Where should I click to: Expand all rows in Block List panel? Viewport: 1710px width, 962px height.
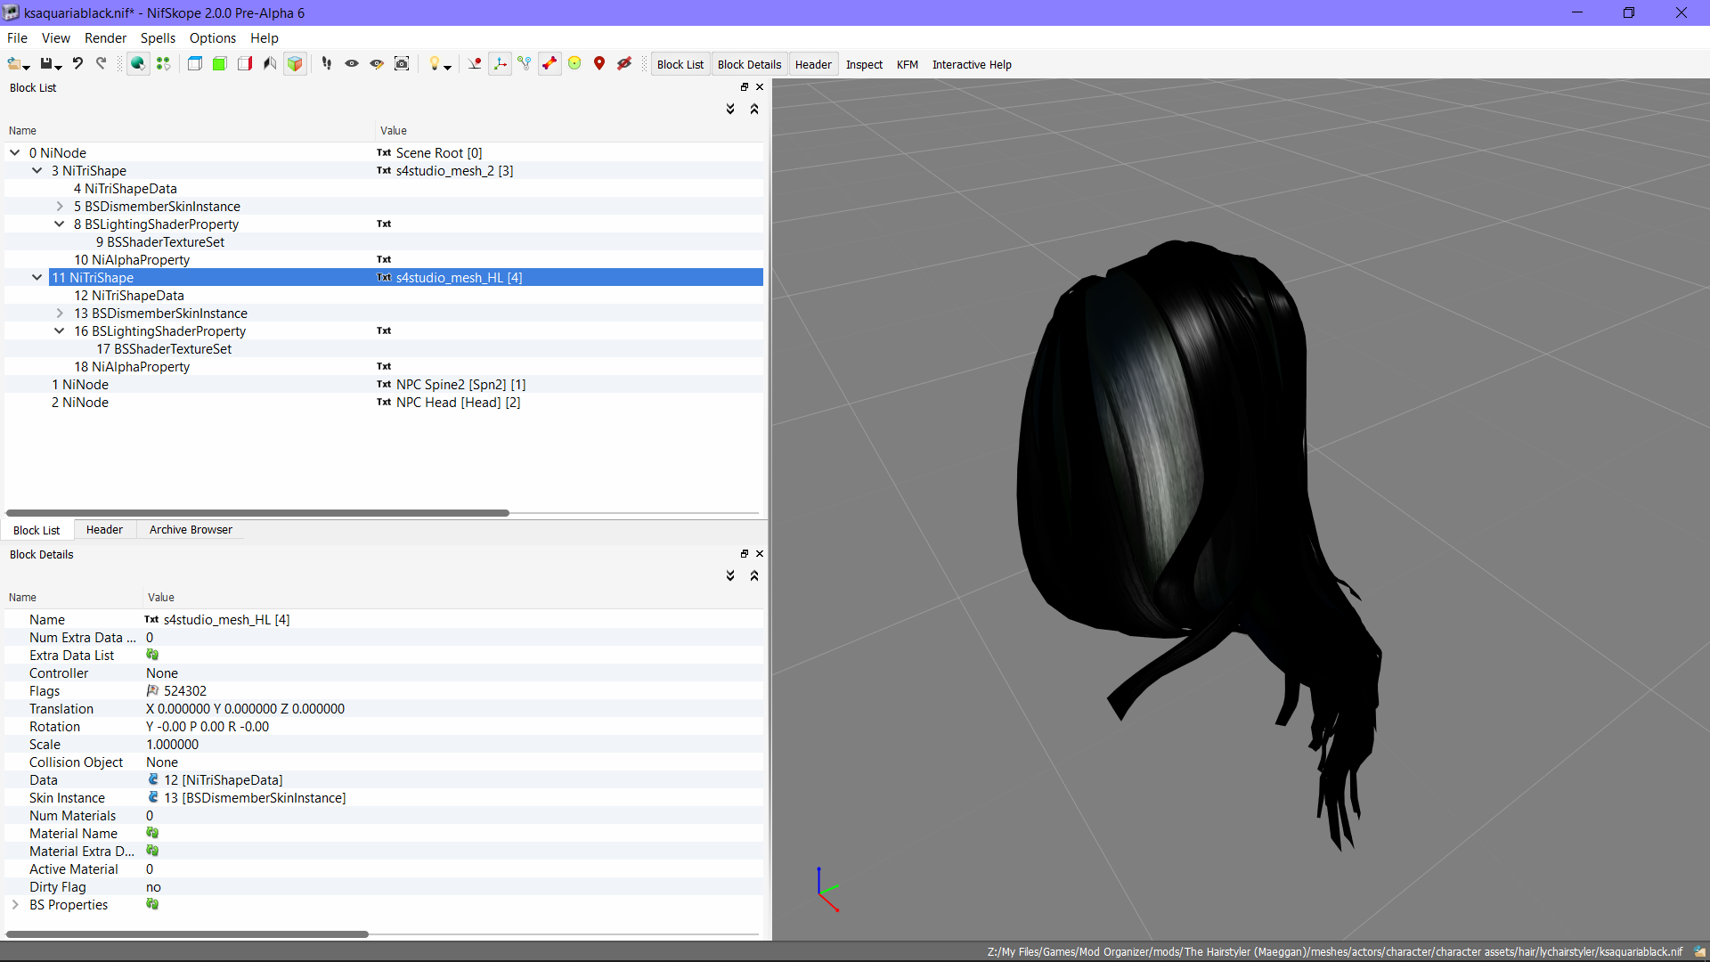coord(730,109)
